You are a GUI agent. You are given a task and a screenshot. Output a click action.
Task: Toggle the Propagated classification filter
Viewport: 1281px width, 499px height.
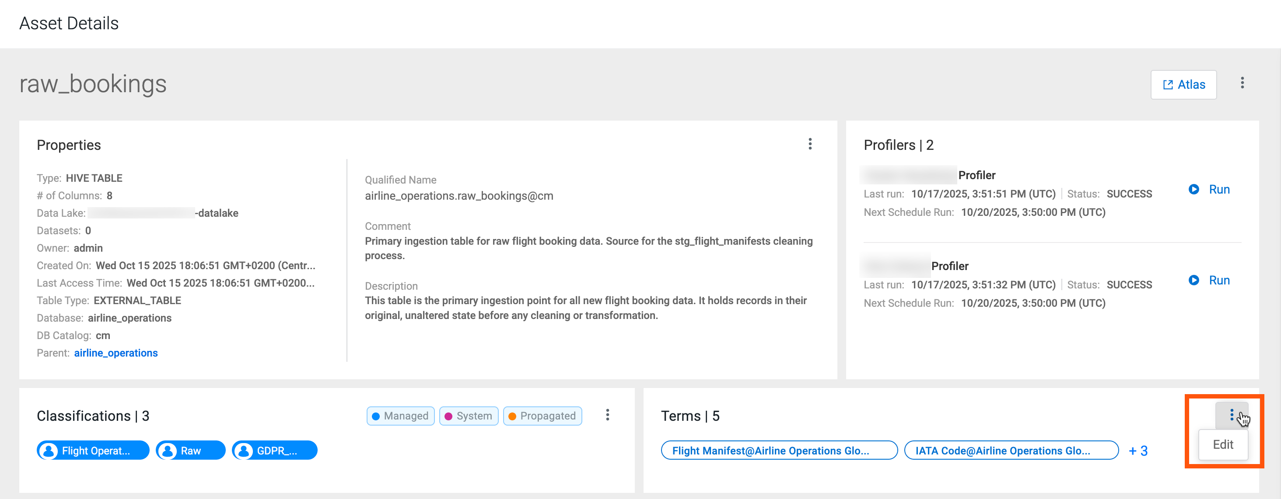point(542,416)
